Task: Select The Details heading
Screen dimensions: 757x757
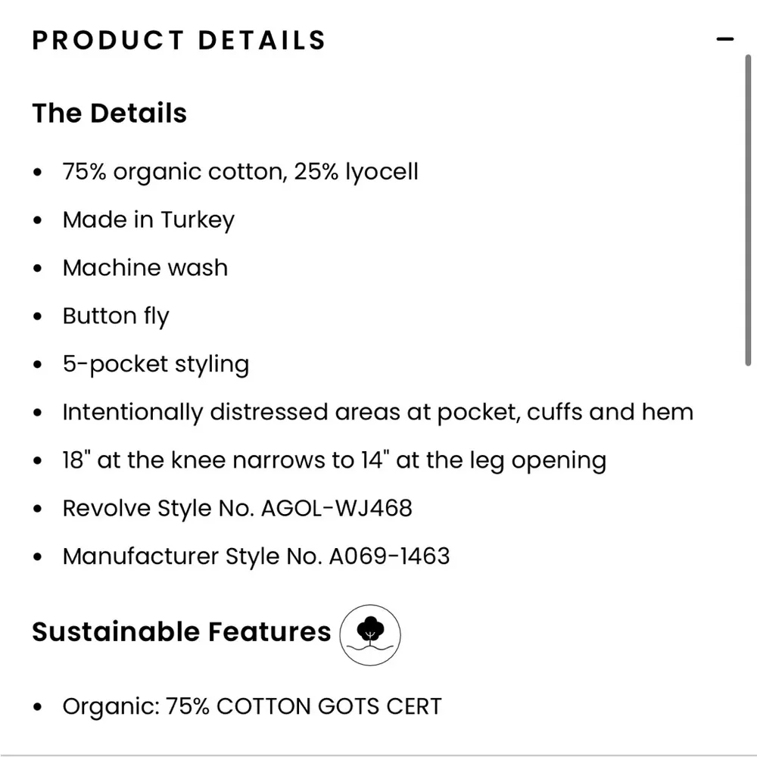Action: 109,113
